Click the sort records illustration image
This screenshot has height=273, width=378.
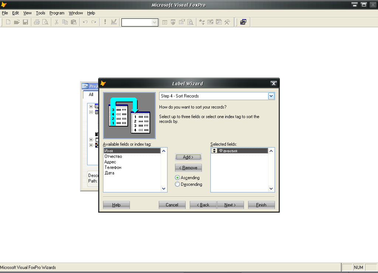(129, 116)
